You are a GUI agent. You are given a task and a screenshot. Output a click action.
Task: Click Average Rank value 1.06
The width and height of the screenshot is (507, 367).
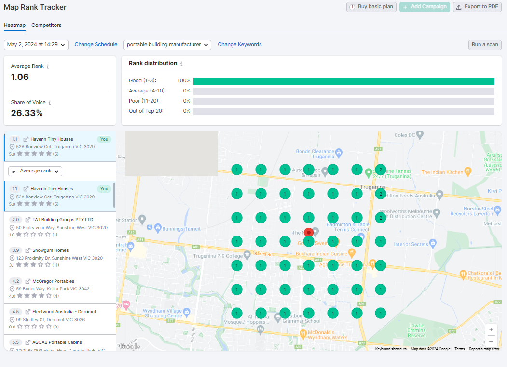20,77
